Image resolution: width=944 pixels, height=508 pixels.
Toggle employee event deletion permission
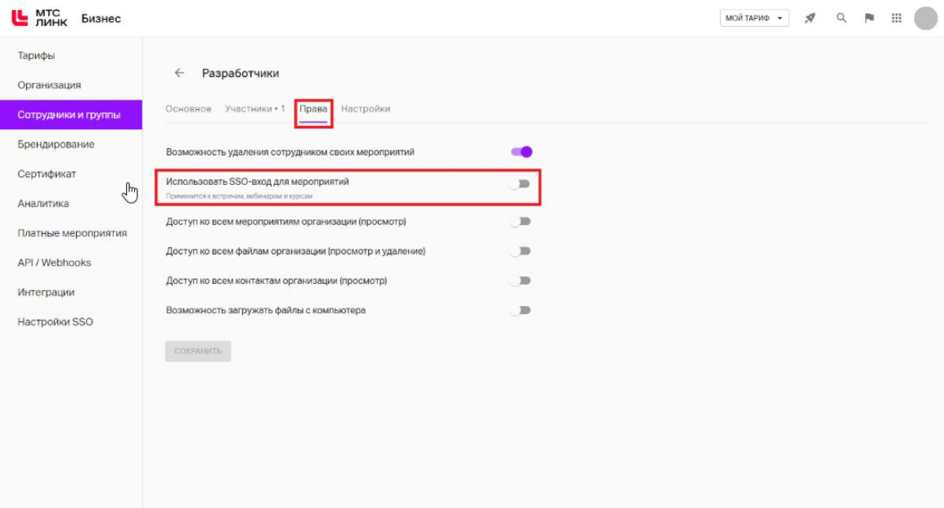[521, 151]
